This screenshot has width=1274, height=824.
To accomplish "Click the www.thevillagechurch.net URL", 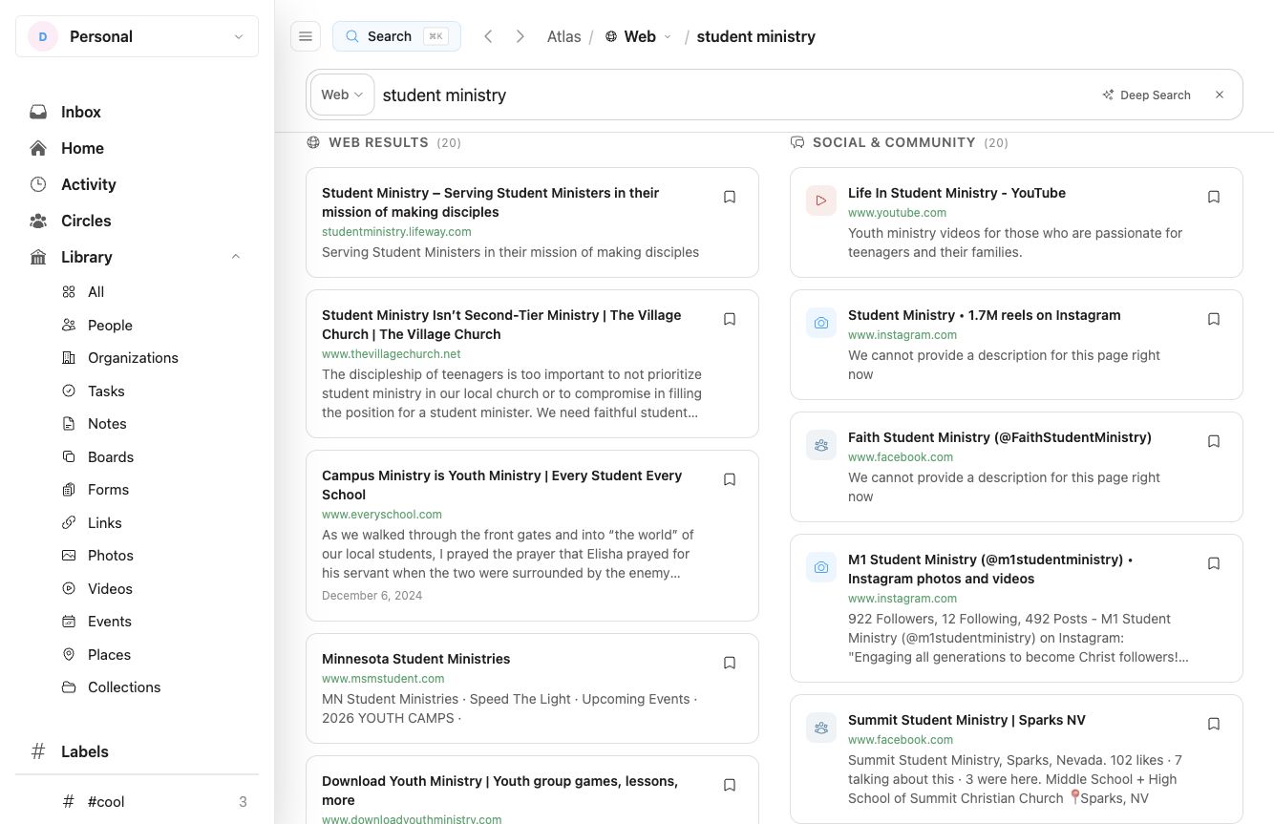I will 392,353.
